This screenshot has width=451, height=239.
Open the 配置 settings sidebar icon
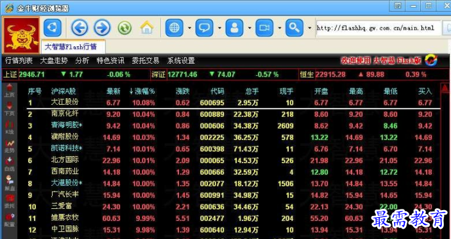click(x=10, y=220)
